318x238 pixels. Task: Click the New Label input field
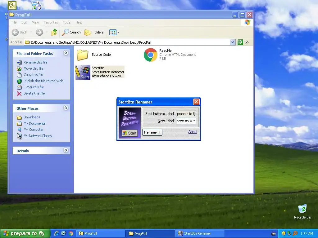186,121
